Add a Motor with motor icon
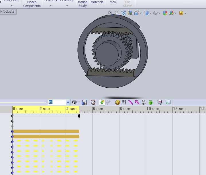The image size is (206, 175). [117, 102]
